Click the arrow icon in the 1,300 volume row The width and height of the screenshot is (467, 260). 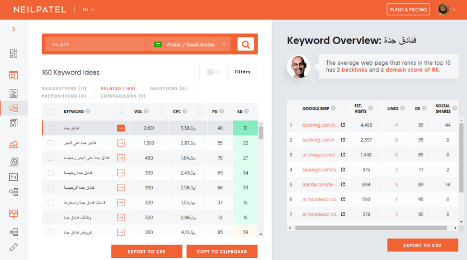pyautogui.click(x=121, y=143)
